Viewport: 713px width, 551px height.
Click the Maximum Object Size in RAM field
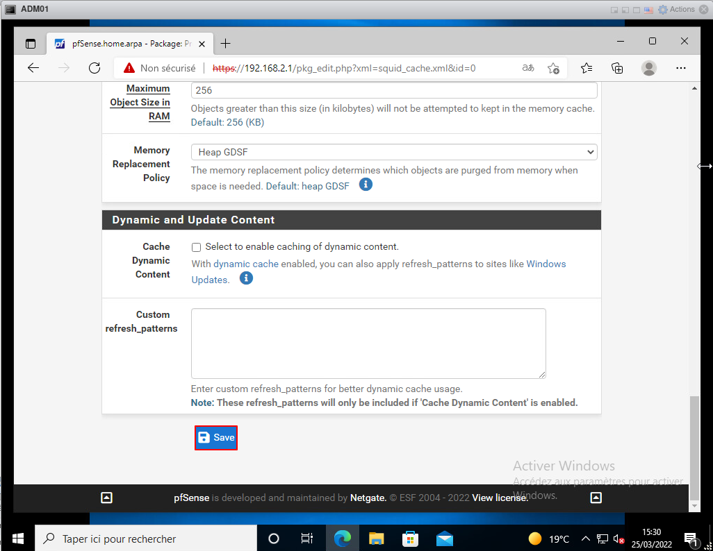[394, 90]
